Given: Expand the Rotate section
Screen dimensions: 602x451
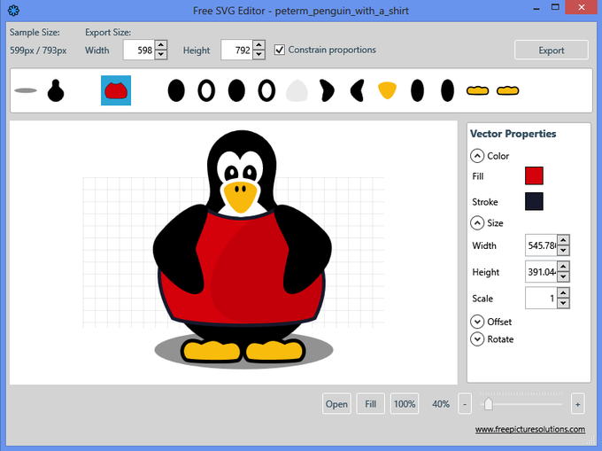Looking at the screenshot, I should click(477, 339).
